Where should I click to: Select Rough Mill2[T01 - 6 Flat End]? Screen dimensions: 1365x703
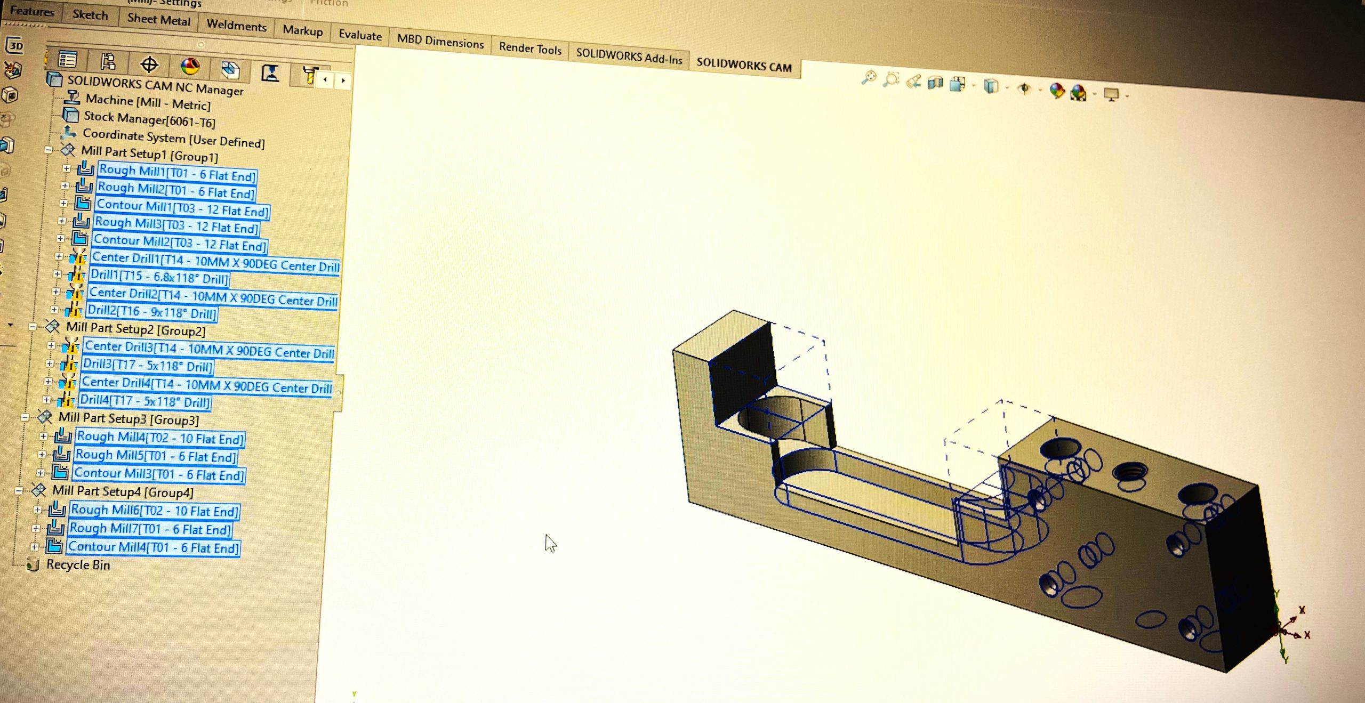click(176, 190)
